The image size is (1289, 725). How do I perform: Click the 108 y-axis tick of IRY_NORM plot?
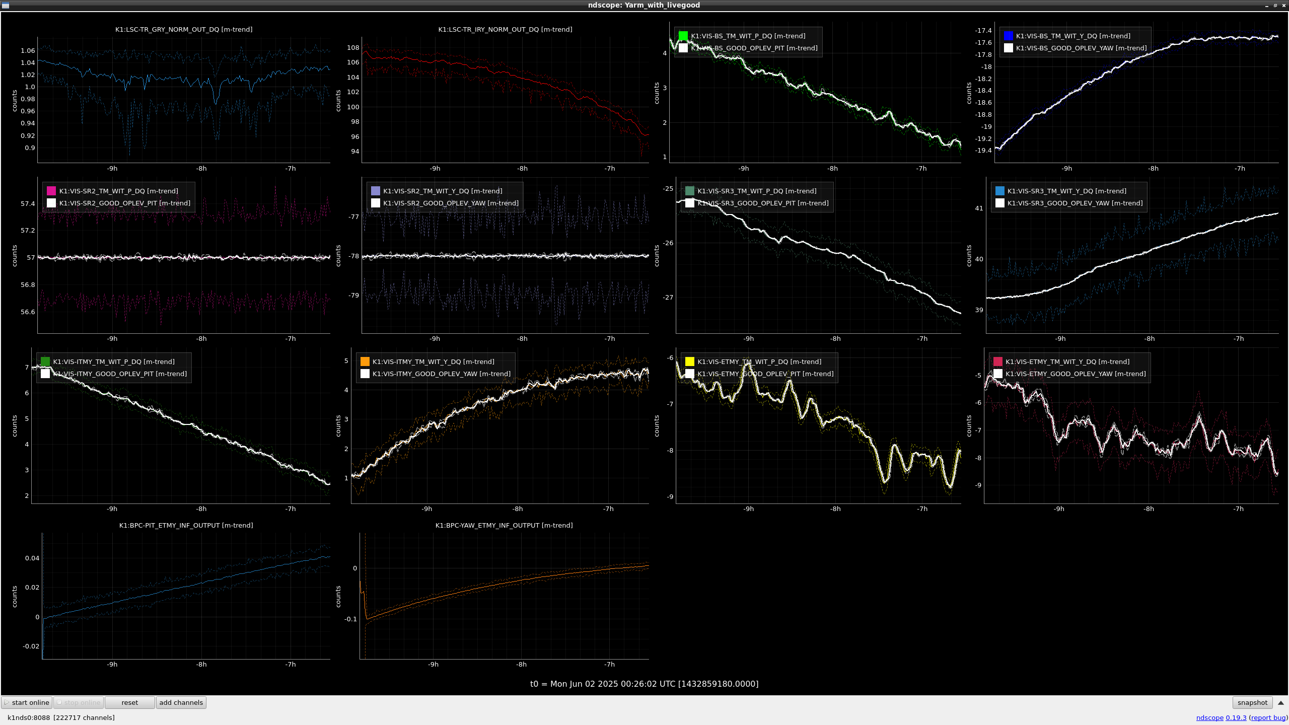[x=353, y=47]
